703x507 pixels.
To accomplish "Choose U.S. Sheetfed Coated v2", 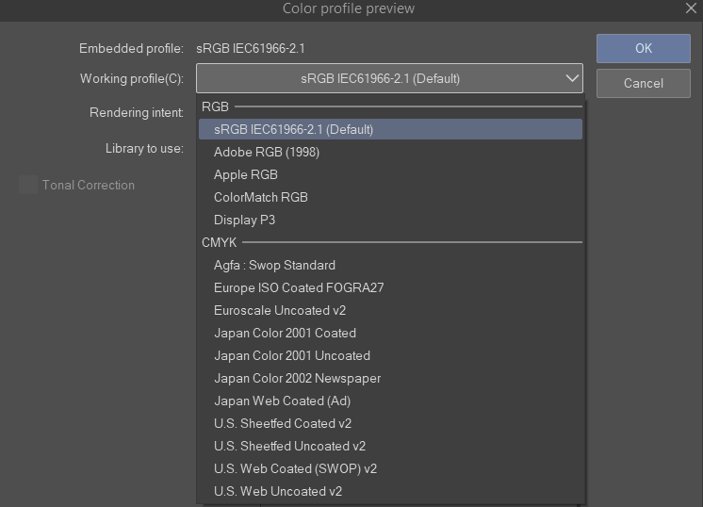I will (390, 423).
